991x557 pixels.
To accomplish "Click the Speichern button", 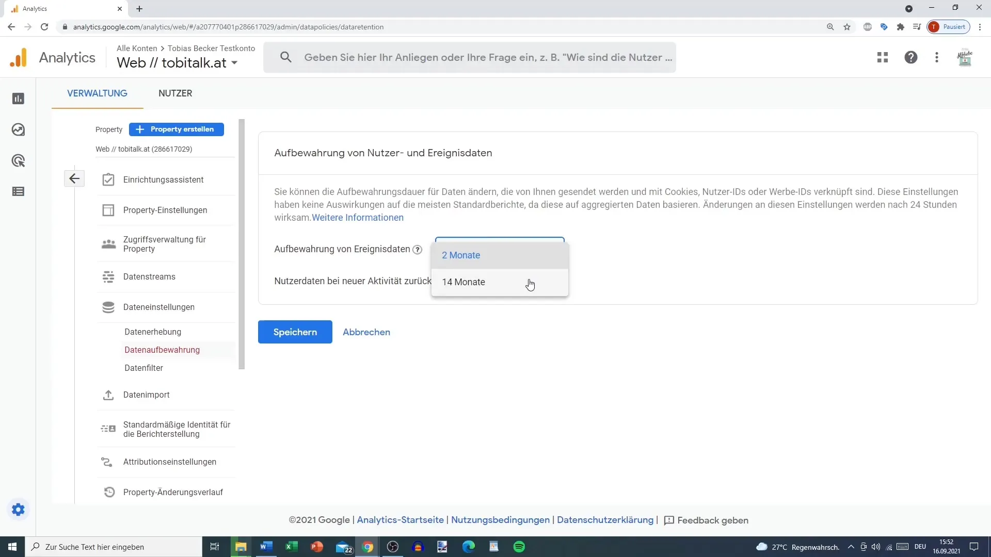I will tap(295, 332).
